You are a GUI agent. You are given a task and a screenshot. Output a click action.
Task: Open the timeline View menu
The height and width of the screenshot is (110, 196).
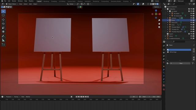tap(23, 97)
